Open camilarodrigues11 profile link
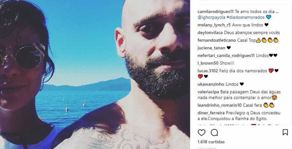 pos(216,12)
